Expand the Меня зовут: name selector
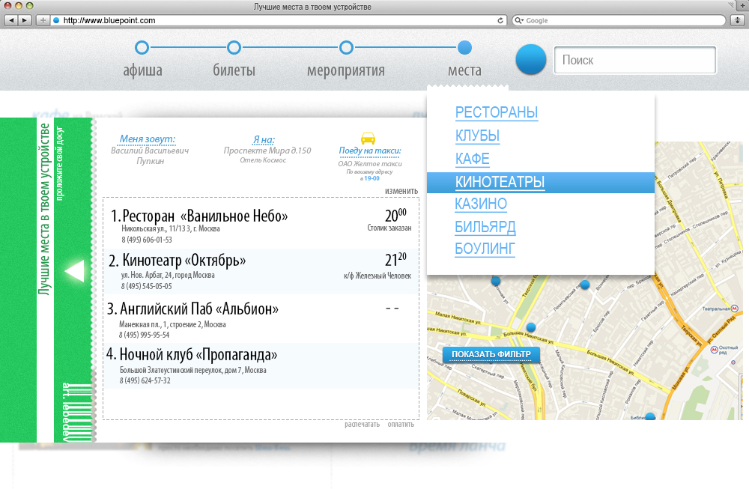Screen dimensions: 749x489 click(147, 139)
